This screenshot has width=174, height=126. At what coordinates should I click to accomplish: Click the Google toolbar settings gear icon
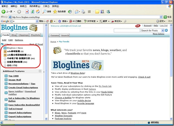click(x=158, y=21)
